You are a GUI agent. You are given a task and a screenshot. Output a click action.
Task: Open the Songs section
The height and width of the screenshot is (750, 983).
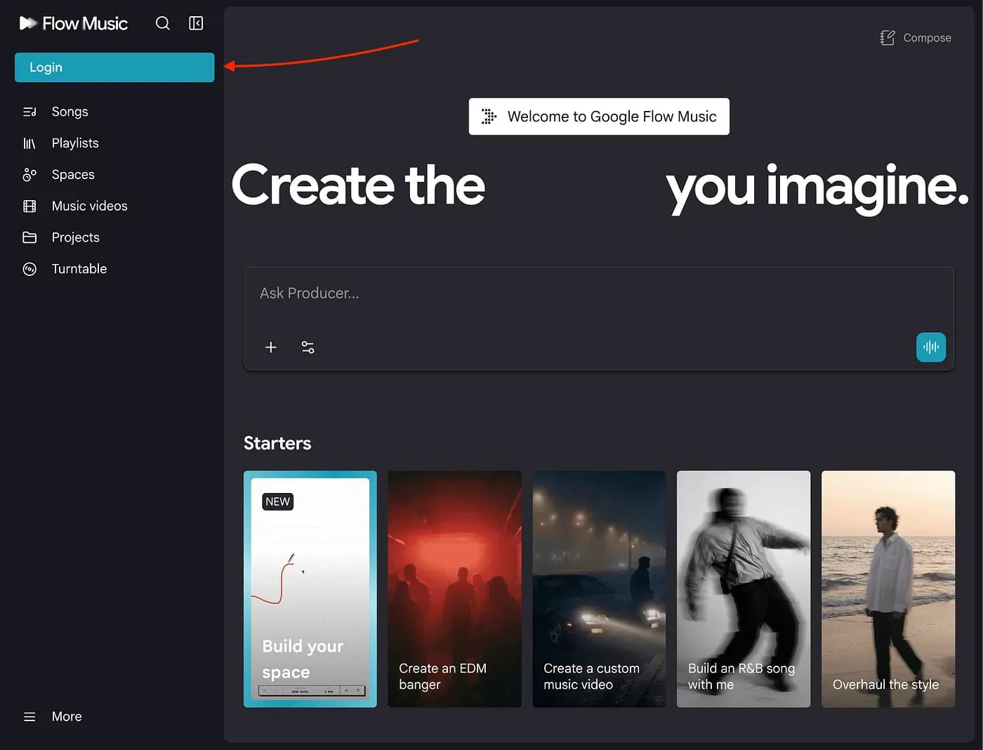coord(70,112)
